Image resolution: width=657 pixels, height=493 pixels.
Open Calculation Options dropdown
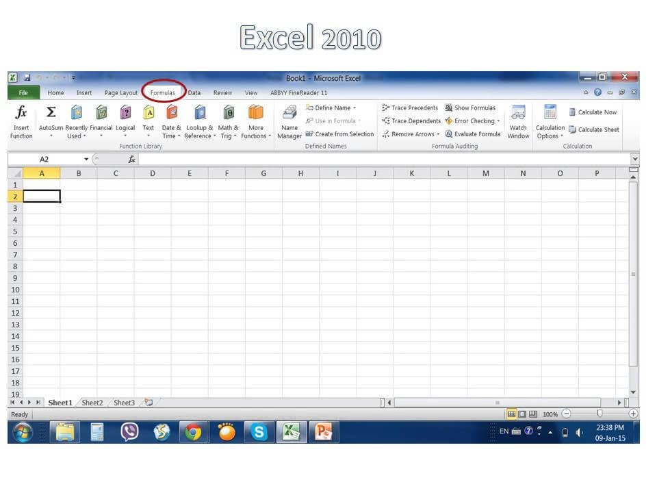click(550, 122)
